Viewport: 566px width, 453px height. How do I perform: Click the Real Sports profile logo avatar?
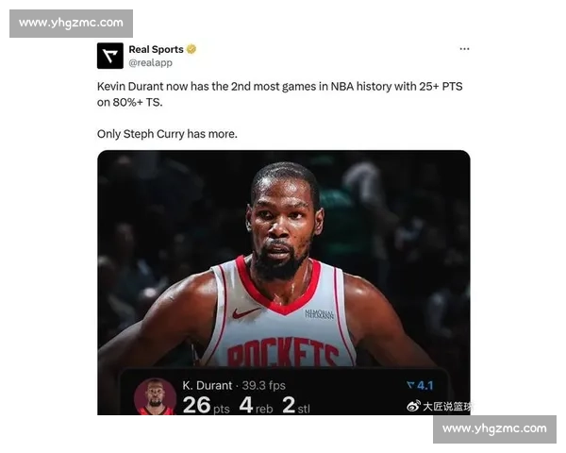pos(110,56)
